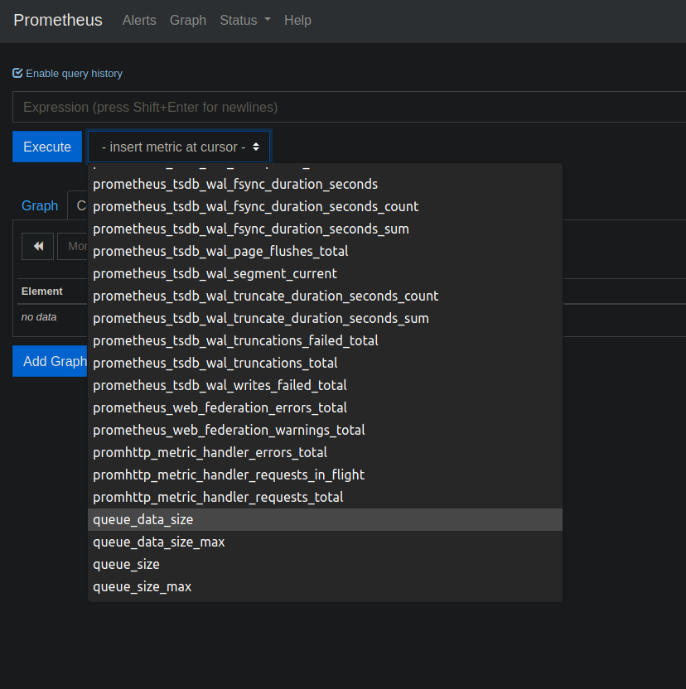Click the Execute button

(47, 147)
